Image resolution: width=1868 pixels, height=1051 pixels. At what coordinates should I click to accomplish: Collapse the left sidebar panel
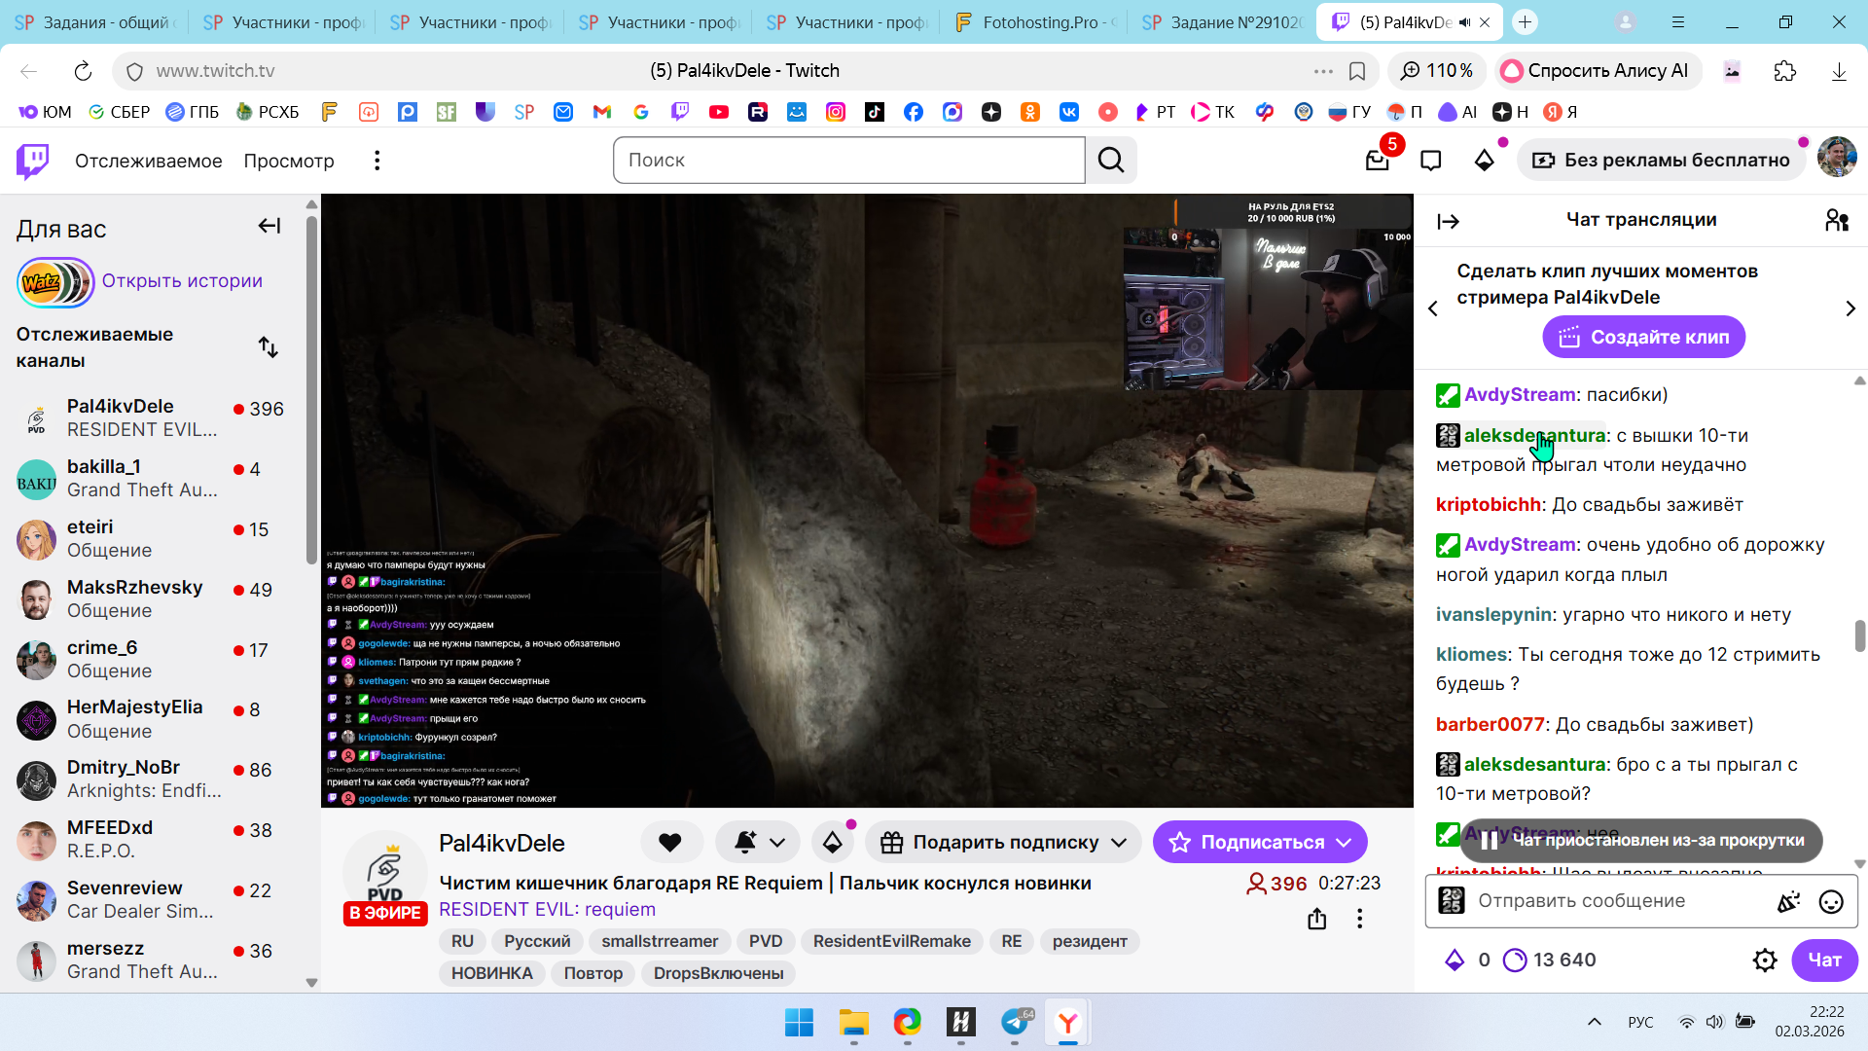(x=269, y=227)
